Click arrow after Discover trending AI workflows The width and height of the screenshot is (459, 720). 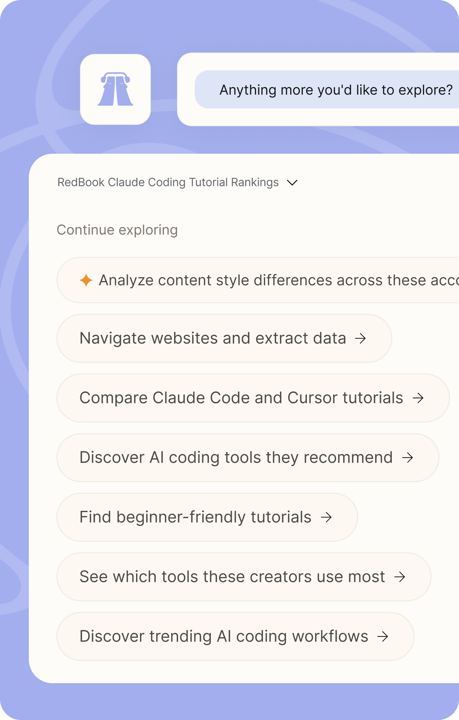pos(383,637)
